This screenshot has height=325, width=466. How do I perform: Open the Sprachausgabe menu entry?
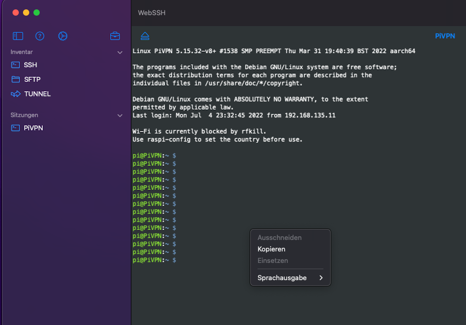click(x=290, y=278)
